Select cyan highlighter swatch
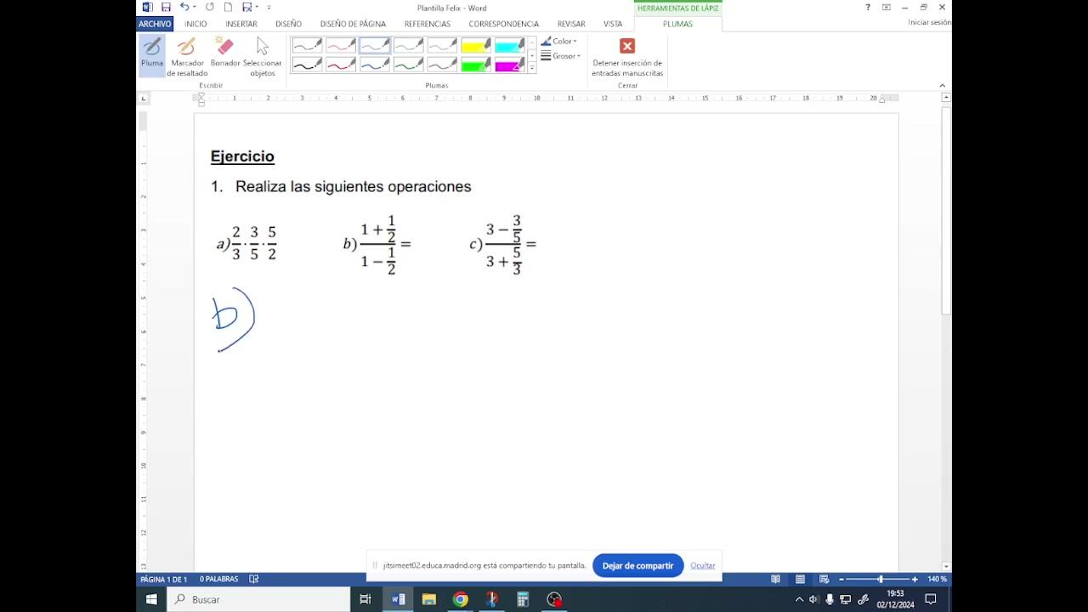This screenshot has width=1088, height=612. tap(510, 45)
